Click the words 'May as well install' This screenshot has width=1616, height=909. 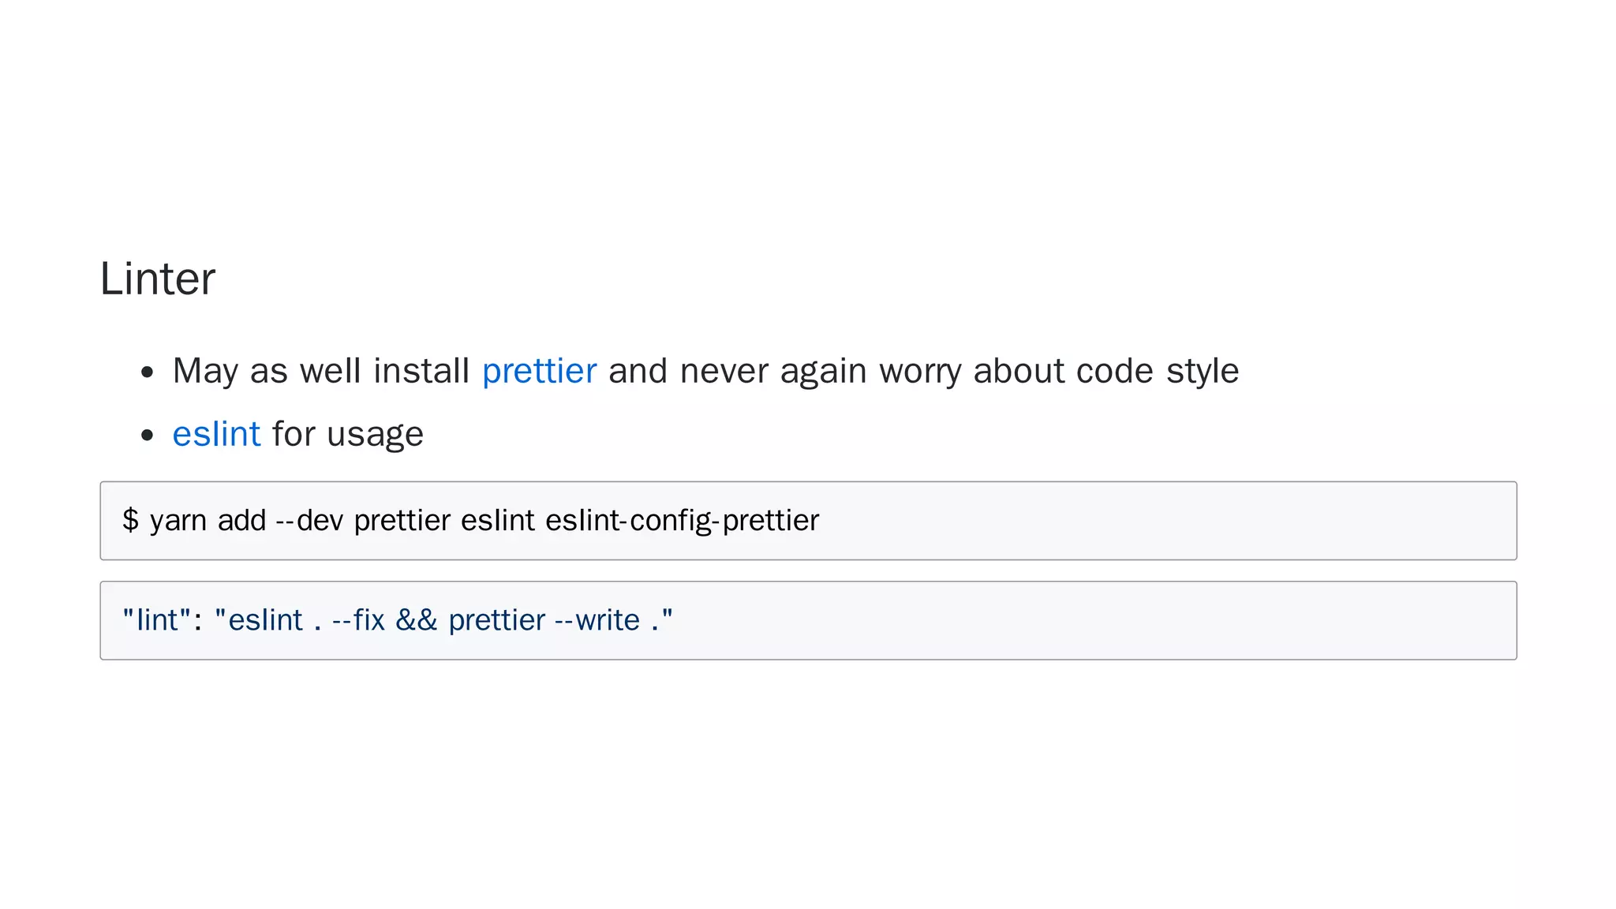320,371
